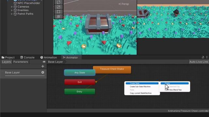Click the Animations/Treasure Chest.controller path text
209x117 pixels.
pos(188,111)
